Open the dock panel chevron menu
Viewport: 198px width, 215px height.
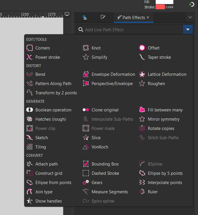190,17
